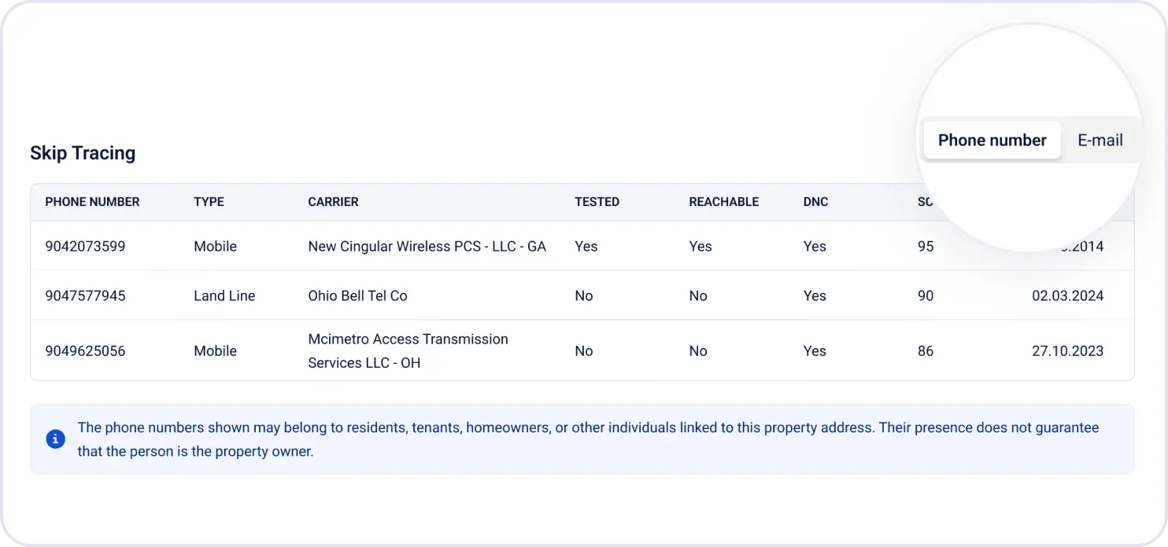
Task: Click the date 27.10.2023
Action: click(x=1067, y=351)
